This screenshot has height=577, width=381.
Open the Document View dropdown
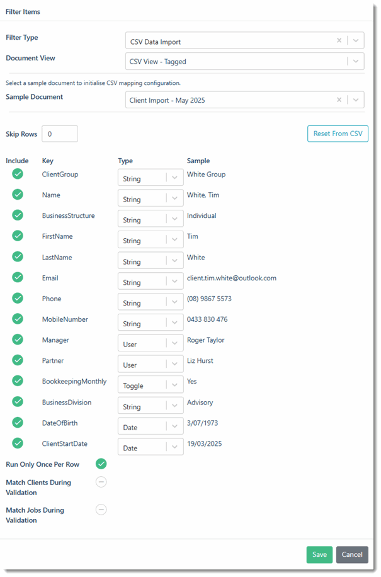(x=356, y=61)
